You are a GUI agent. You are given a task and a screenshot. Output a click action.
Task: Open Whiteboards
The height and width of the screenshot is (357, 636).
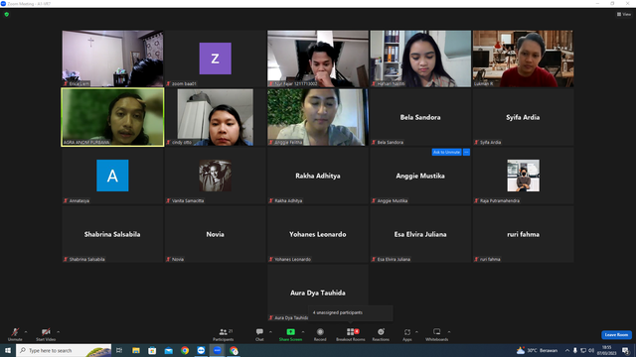(437, 334)
